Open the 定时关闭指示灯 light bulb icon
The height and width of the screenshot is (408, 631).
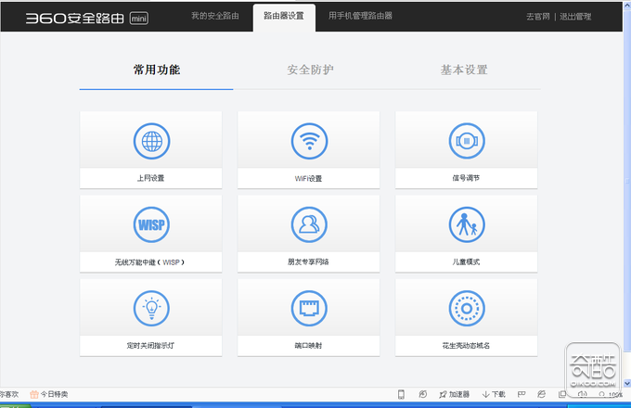(151, 308)
